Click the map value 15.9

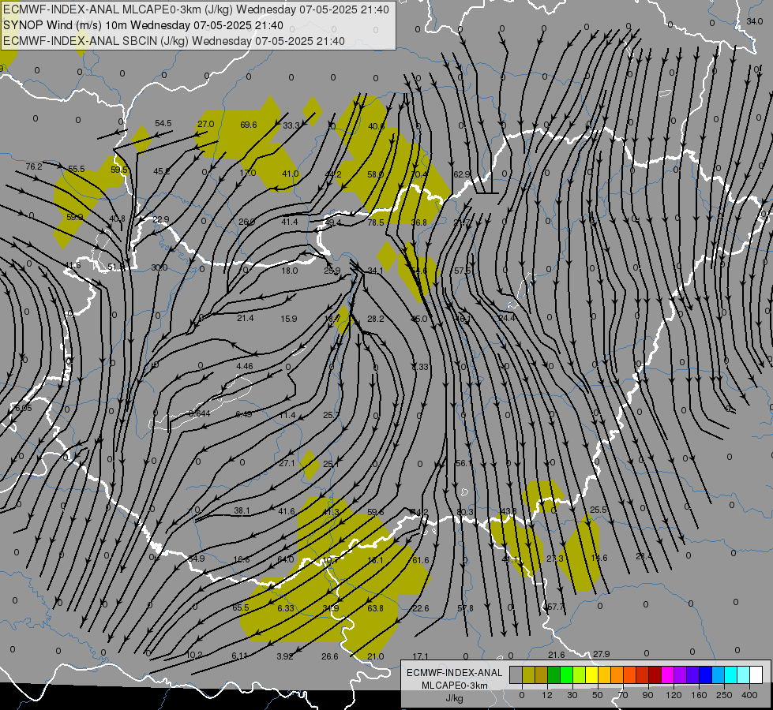(x=289, y=319)
